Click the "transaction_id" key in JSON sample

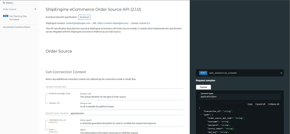click(x=212, y=111)
